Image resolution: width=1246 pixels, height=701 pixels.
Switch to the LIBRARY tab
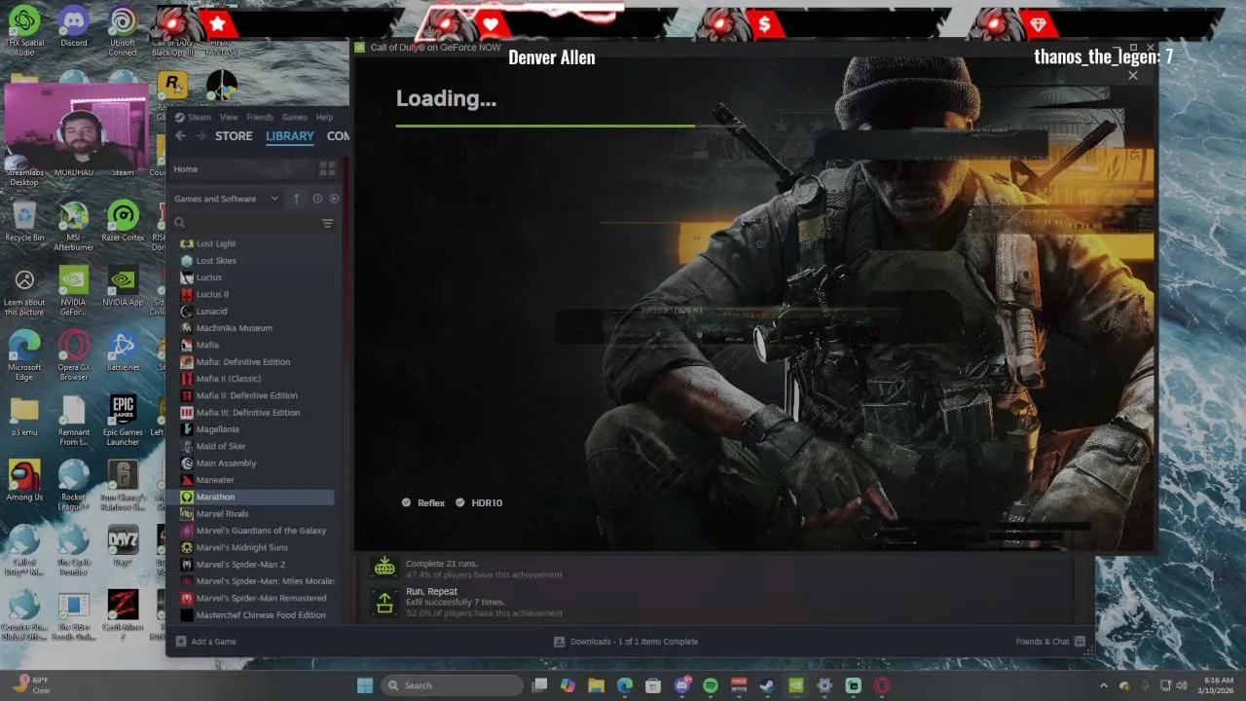pos(290,136)
